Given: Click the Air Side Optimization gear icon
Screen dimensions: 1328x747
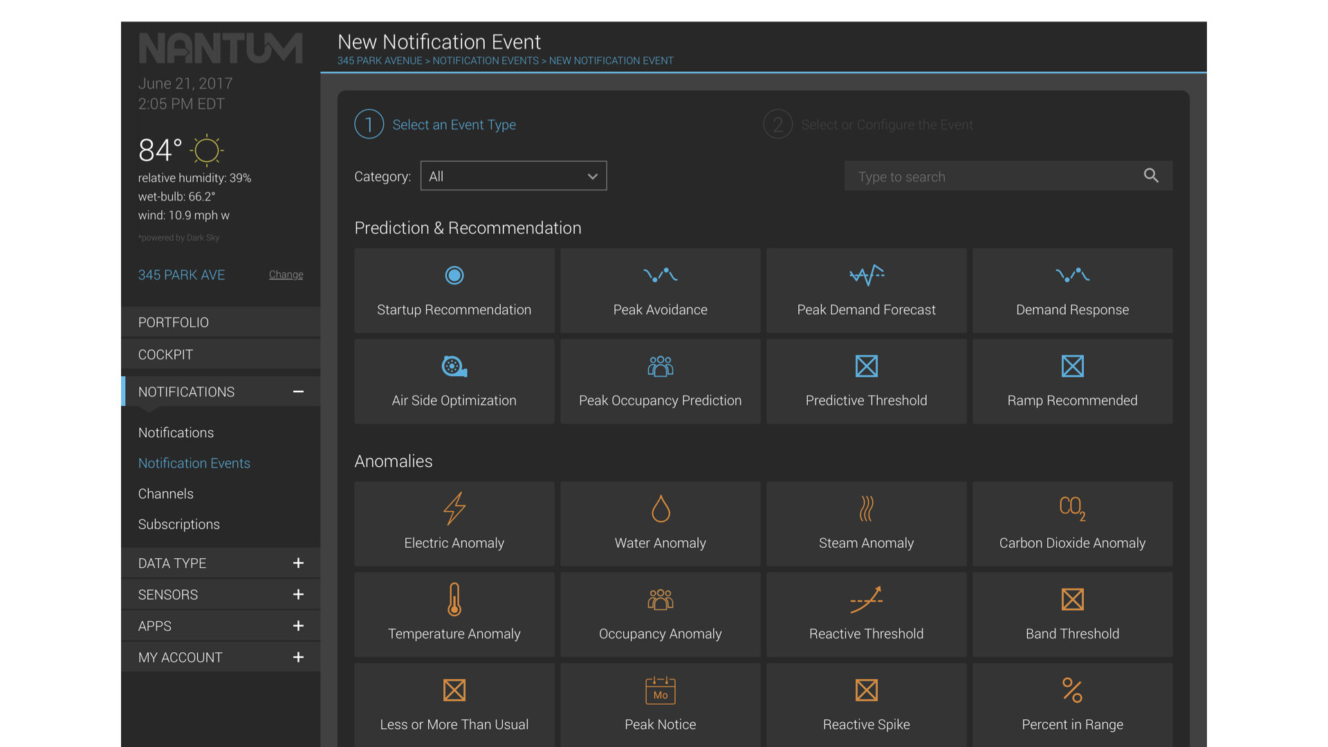Looking at the screenshot, I should pyautogui.click(x=454, y=366).
